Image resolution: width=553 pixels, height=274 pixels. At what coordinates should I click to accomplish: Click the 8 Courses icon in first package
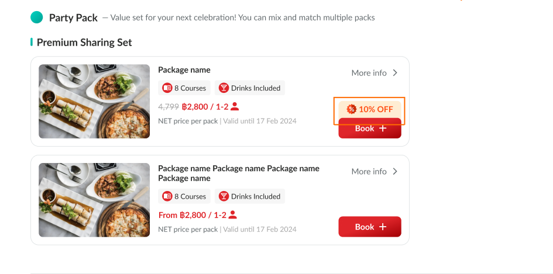[167, 88]
